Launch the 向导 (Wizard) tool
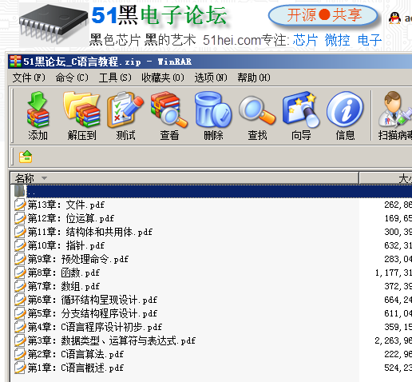 click(x=301, y=109)
